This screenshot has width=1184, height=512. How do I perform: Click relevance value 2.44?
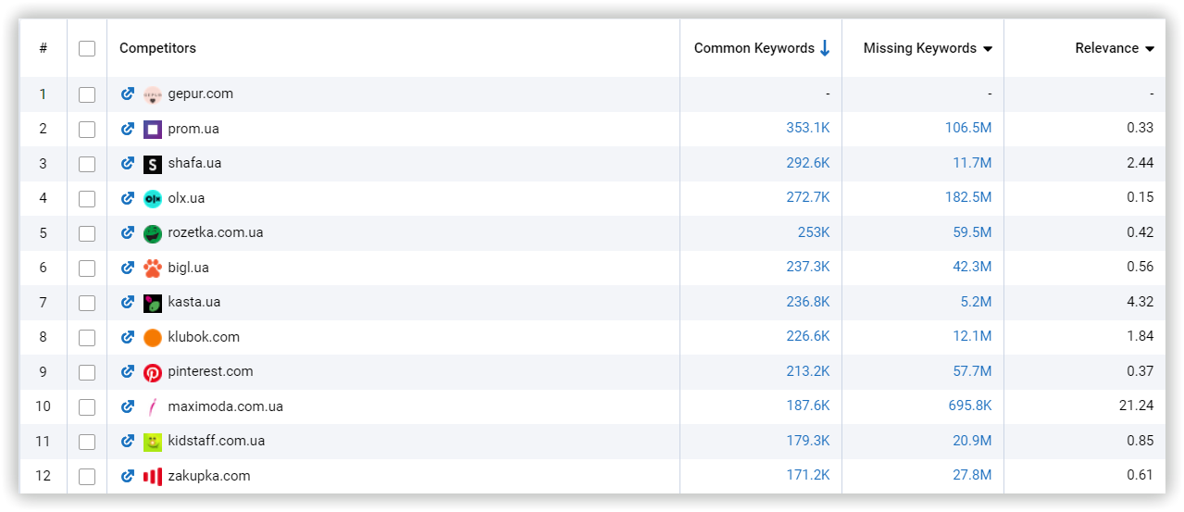(x=1140, y=163)
